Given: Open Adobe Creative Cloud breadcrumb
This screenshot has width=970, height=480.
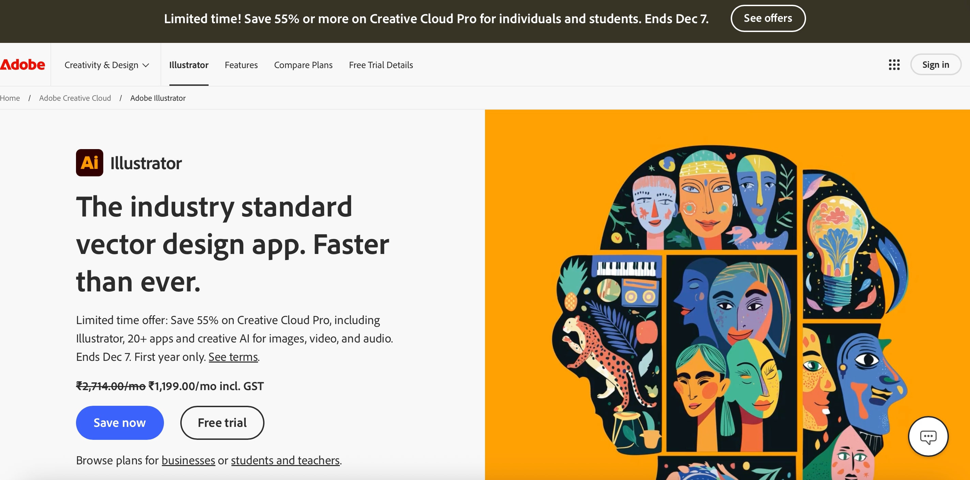Looking at the screenshot, I should [75, 98].
